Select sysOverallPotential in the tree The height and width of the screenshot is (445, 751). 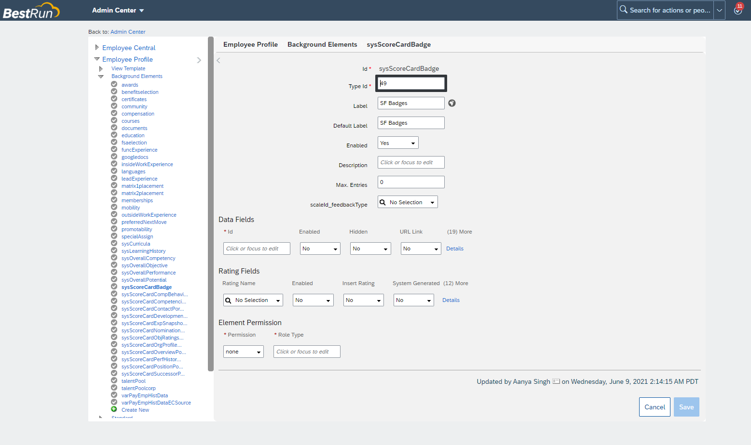(x=144, y=280)
